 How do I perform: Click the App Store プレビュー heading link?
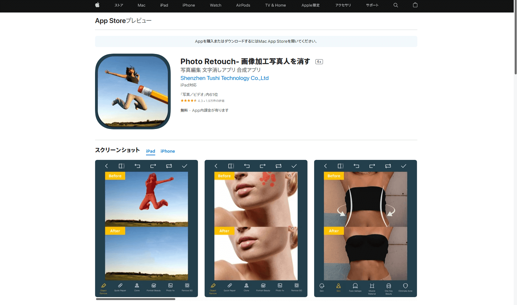click(123, 21)
